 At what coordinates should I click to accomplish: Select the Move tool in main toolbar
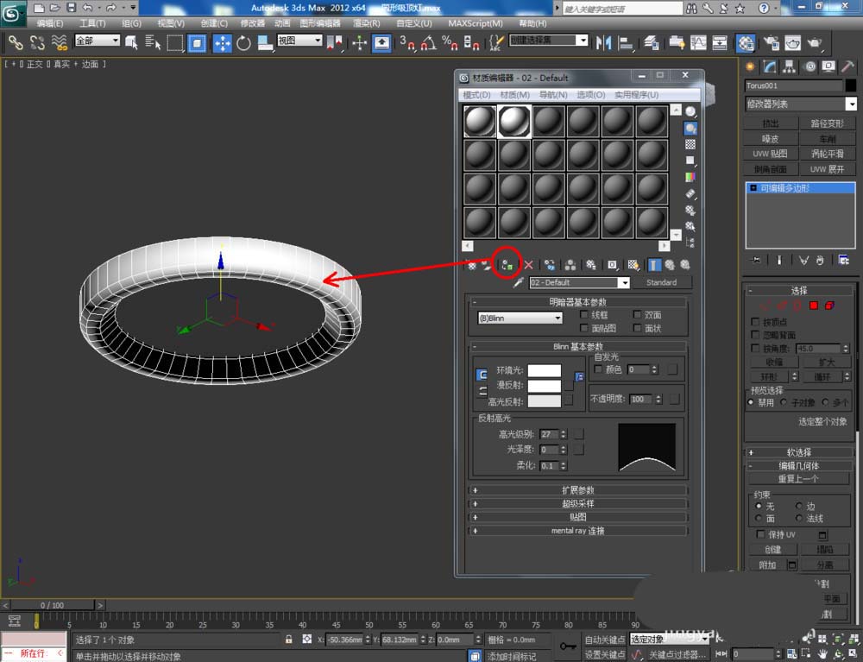click(x=223, y=43)
